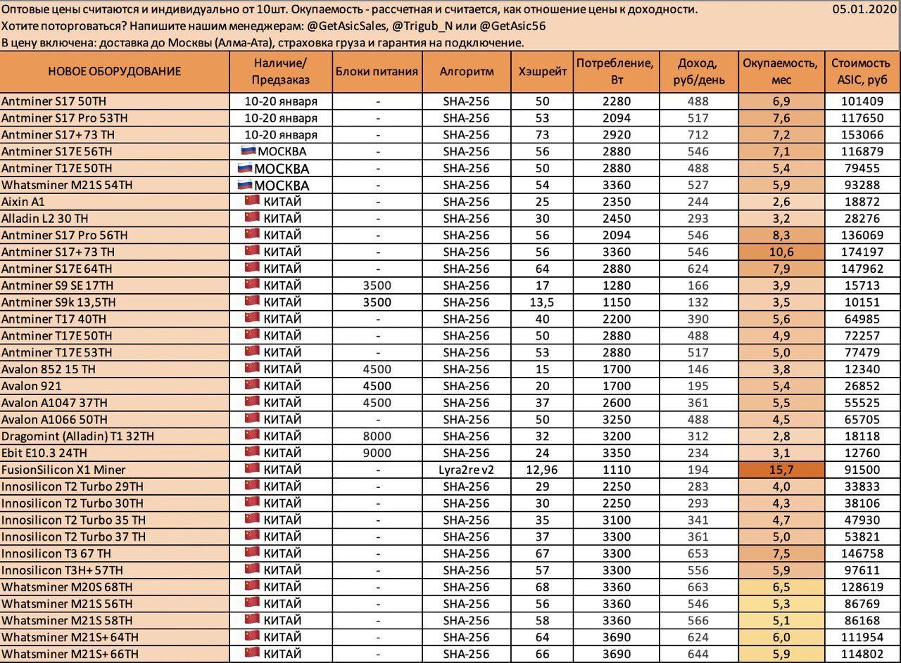The image size is (901, 663).
Task: Click the Chinese flag in Aixin A1 row
Action: point(253,201)
